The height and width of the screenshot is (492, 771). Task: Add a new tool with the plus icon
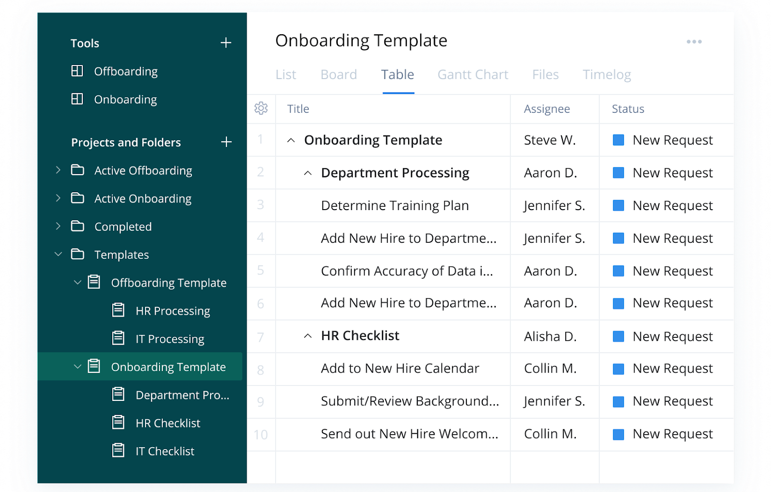pos(226,43)
